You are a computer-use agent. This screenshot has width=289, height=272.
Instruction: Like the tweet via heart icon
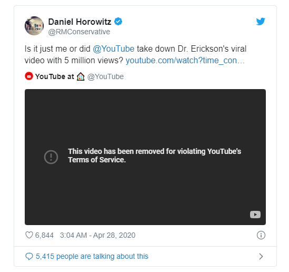tap(29, 235)
